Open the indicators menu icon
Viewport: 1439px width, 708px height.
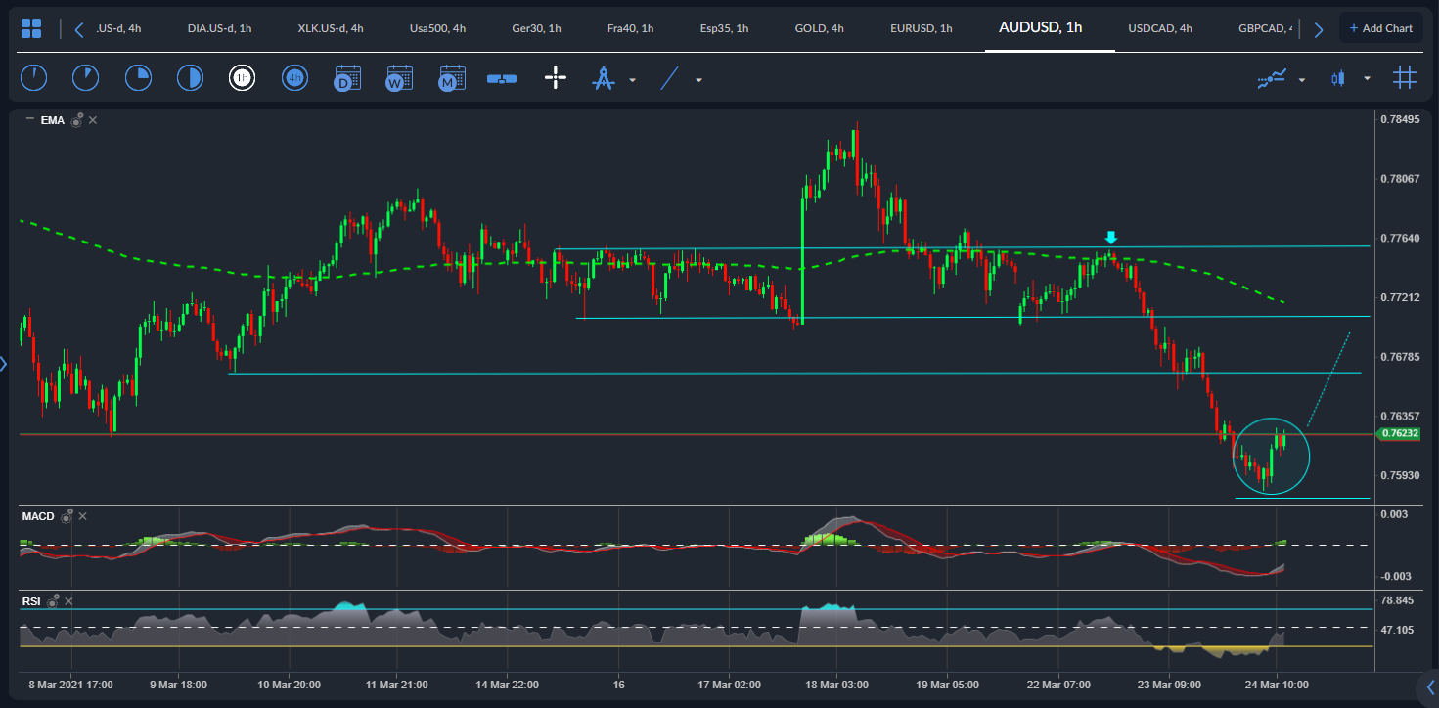click(1272, 78)
